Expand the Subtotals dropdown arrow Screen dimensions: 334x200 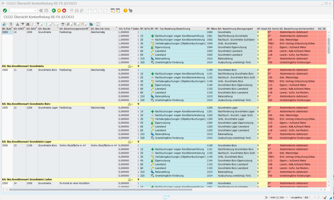tap(57, 24)
